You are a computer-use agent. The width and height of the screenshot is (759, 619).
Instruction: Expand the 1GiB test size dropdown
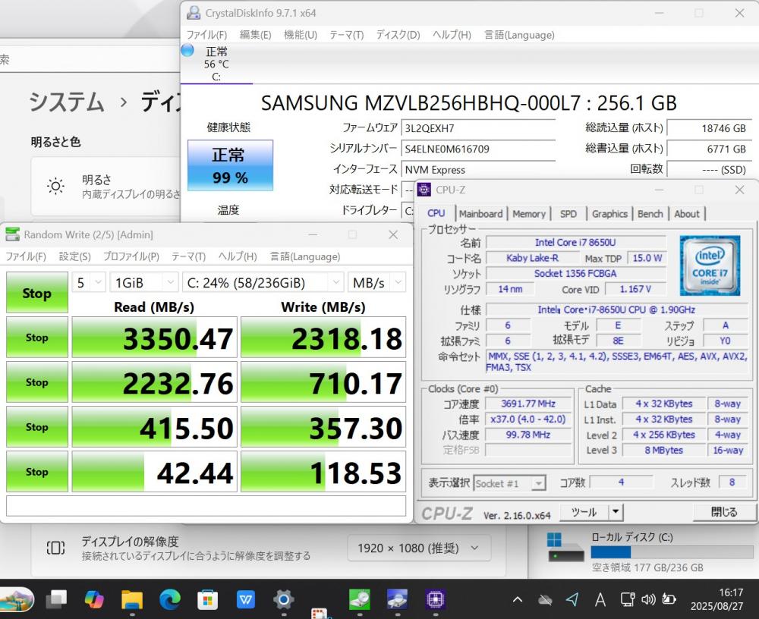[x=143, y=283]
